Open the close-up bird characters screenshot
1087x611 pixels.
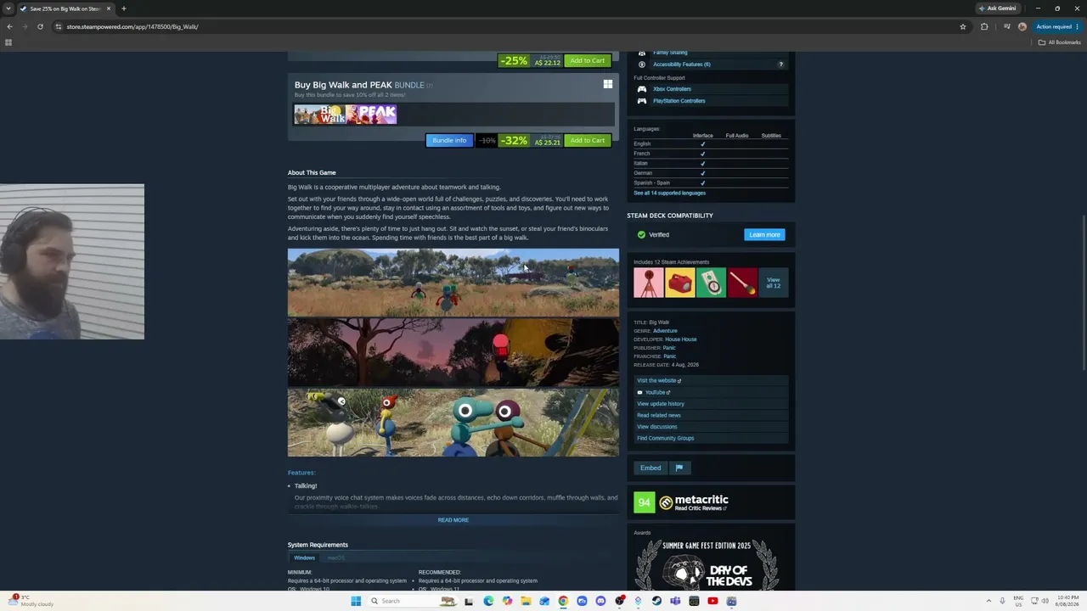(x=453, y=423)
